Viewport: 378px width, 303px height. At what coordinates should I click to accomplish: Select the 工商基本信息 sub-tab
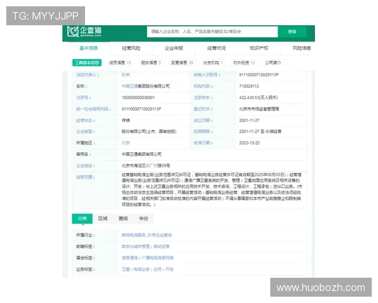coord(87,63)
